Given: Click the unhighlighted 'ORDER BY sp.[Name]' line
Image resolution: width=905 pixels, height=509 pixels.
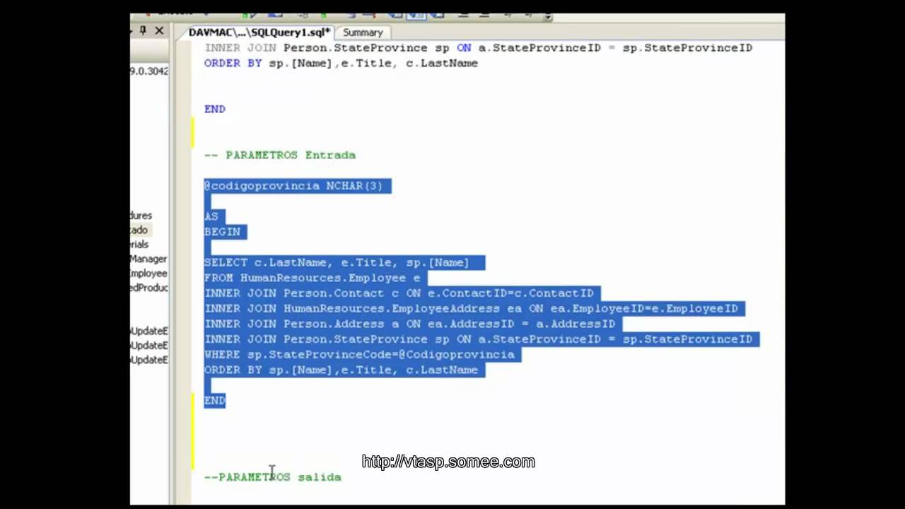Looking at the screenshot, I should click(x=341, y=63).
